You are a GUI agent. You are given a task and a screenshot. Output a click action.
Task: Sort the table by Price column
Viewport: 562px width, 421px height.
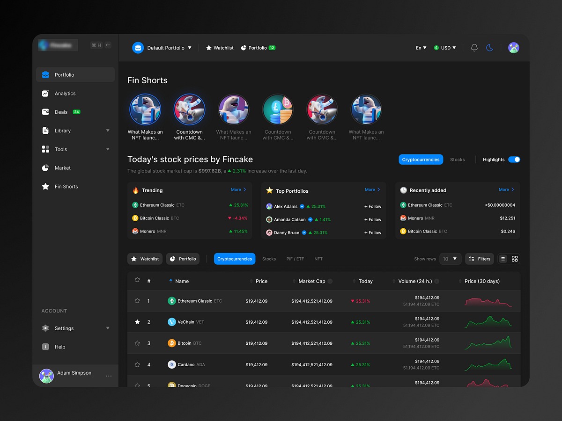coord(259,281)
